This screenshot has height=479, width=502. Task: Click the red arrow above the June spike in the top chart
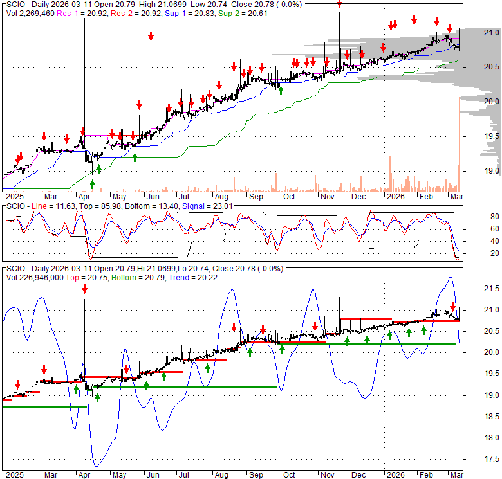(x=151, y=37)
